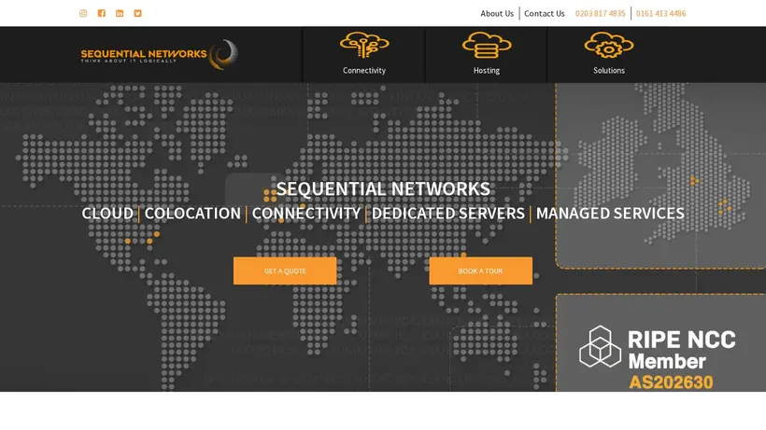The image size is (766, 430).
Task: Click the COLOCATION text in hero
Action: coord(192,213)
